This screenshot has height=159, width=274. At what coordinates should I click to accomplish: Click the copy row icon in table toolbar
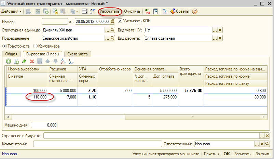click(16, 61)
